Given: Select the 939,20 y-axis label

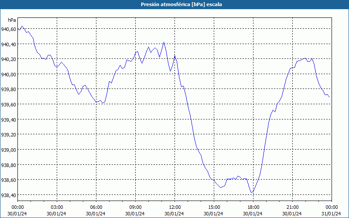Looking at the screenshot, I should click(x=8, y=135).
